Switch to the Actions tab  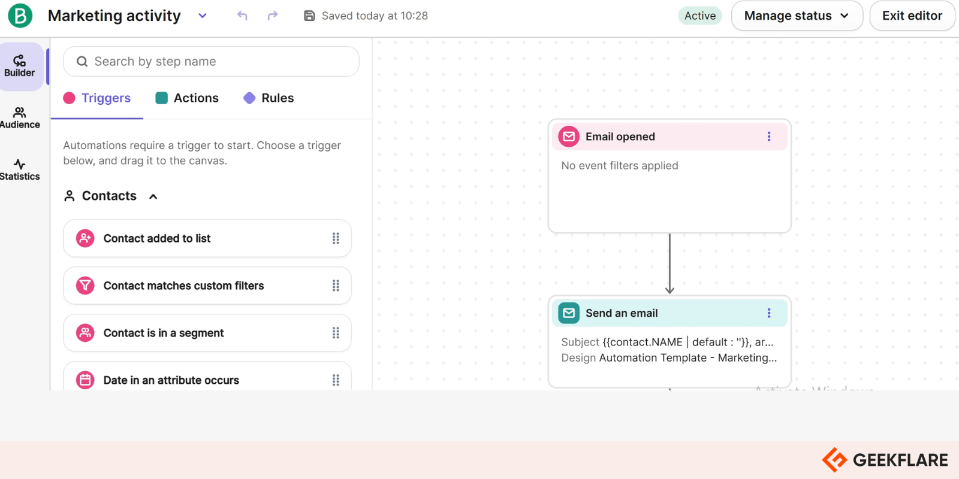tap(187, 98)
